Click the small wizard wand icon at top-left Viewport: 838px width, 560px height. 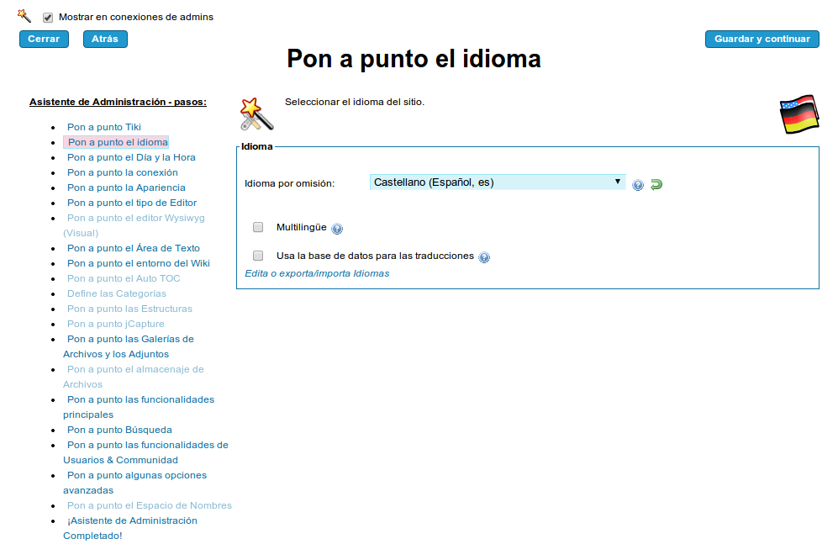click(24, 16)
